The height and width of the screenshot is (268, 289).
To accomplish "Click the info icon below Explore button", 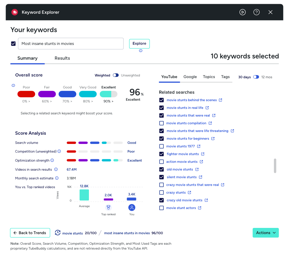I will point(140,51).
